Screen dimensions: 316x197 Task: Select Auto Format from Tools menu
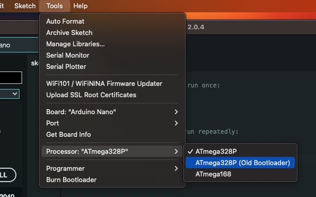[x=112, y=22]
